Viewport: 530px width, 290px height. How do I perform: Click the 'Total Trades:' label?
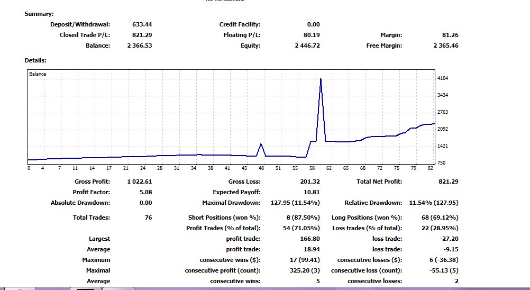[x=92, y=217]
